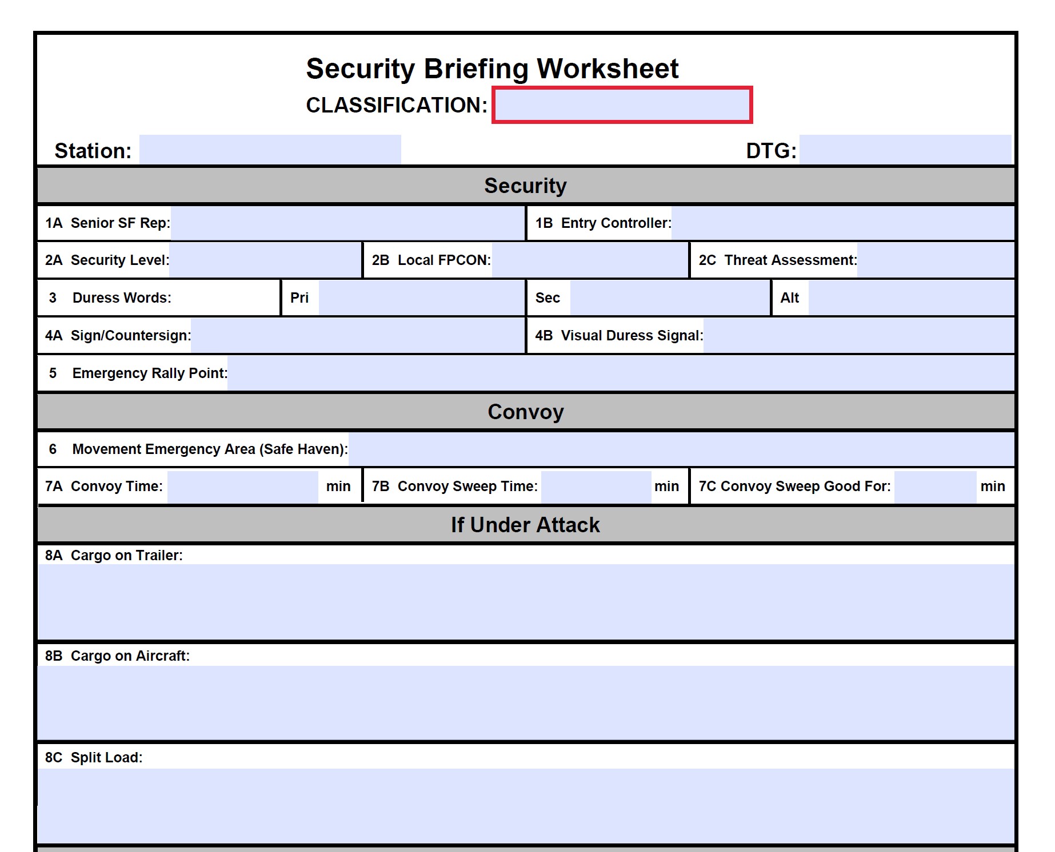The height and width of the screenshot is (852, 1055).
Task: Click the 'CLASSIFICATION:' label
Action: (x=397, y=105)
